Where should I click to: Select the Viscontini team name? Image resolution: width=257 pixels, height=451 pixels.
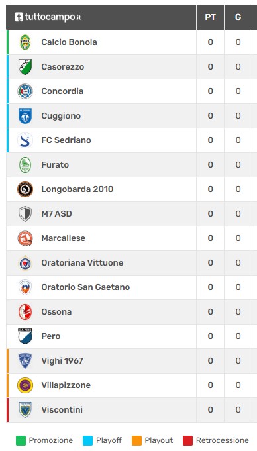click(x=62, y=409)
